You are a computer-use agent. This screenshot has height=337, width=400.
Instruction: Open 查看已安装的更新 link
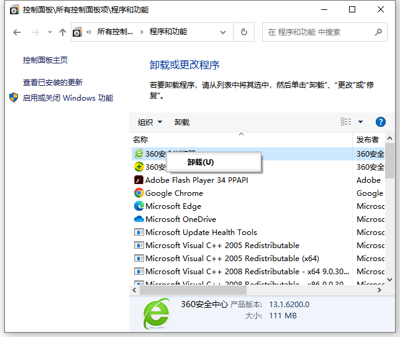tap(53, 82)
